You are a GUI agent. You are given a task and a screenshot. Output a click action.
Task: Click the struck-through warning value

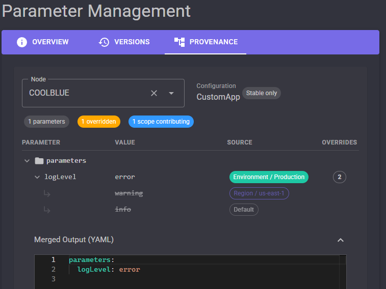[128, 193]
